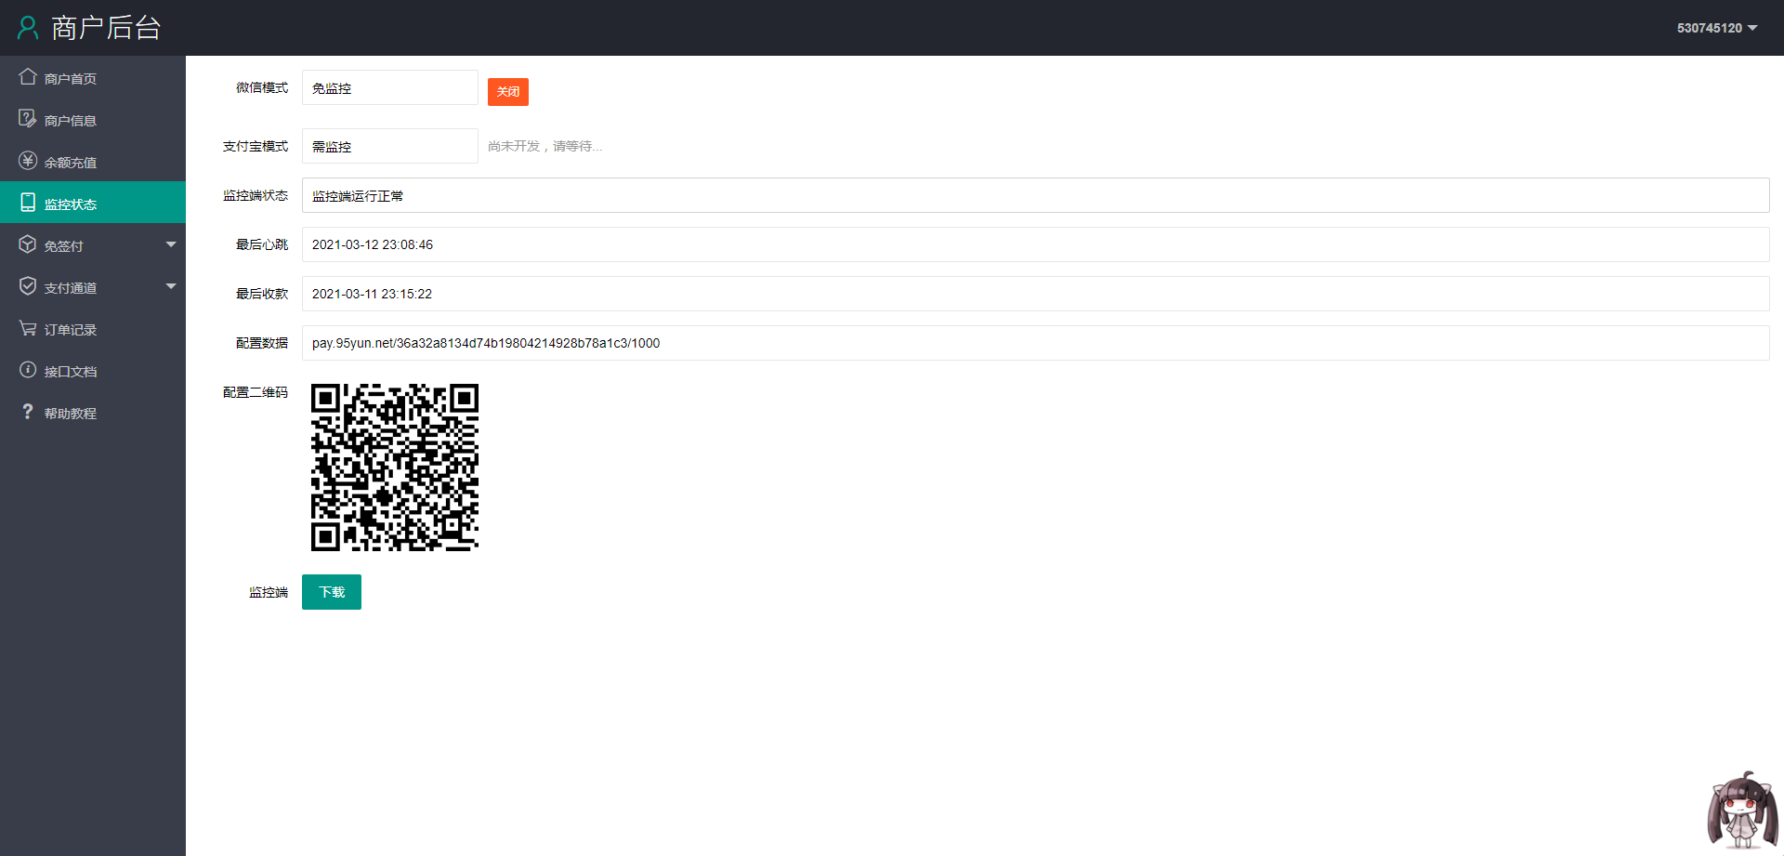The height and width of the screenshot is (856, 1784).
Task: Click the yen icon beside 余额充值
Action: click(28, 161)
